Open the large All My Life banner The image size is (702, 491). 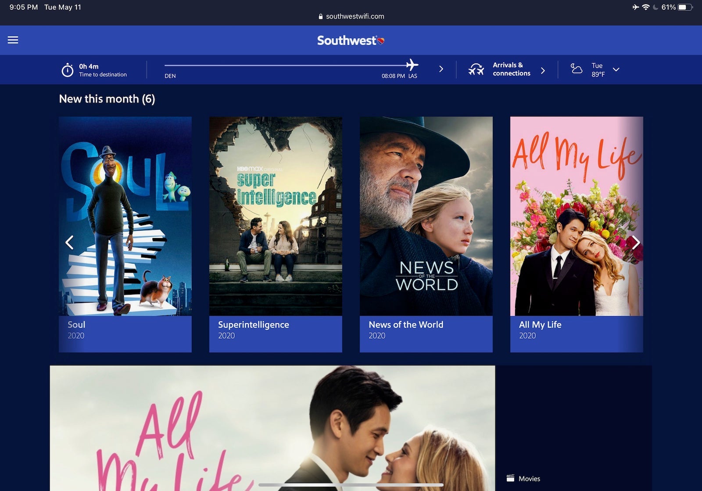coord(272,428)
